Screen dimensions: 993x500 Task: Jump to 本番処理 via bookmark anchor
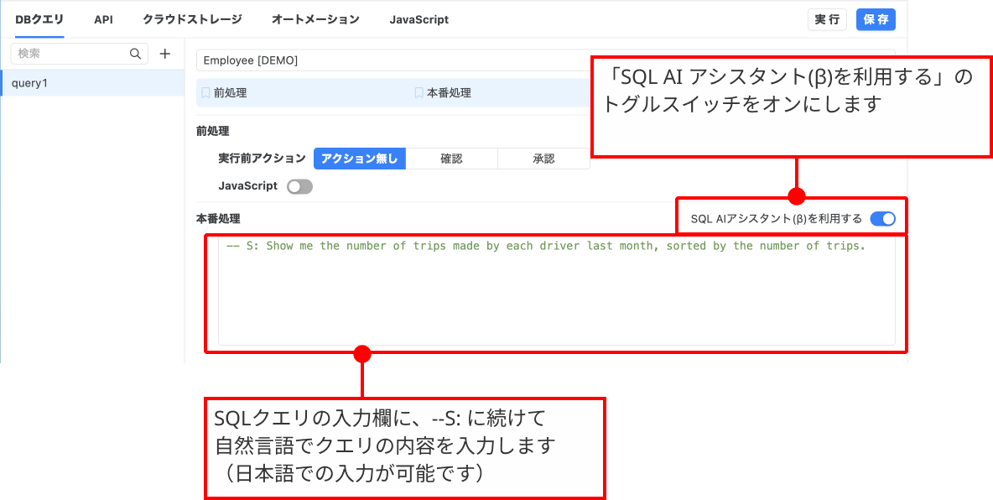(443, 93)
